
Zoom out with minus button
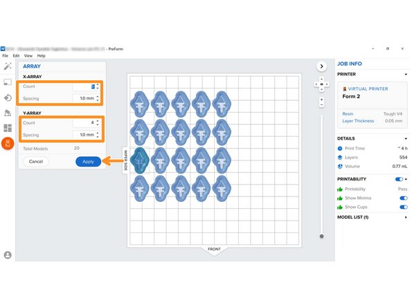321,105
